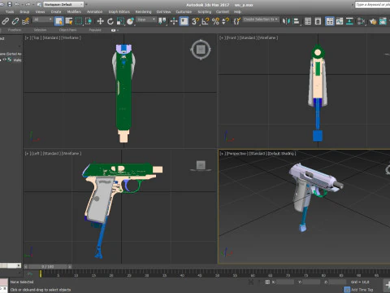
Task: Open the Schematic View icon
Action: (x=349, y=21)
